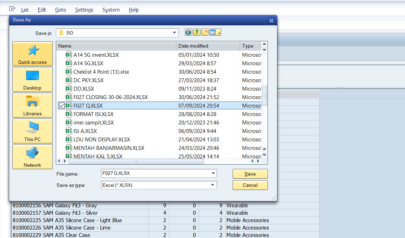Image resolution: width=405 pixels, height=238 pixels.
Task: Select the FORMAT ISI.XLSX file
Action: tap(93, 114)
